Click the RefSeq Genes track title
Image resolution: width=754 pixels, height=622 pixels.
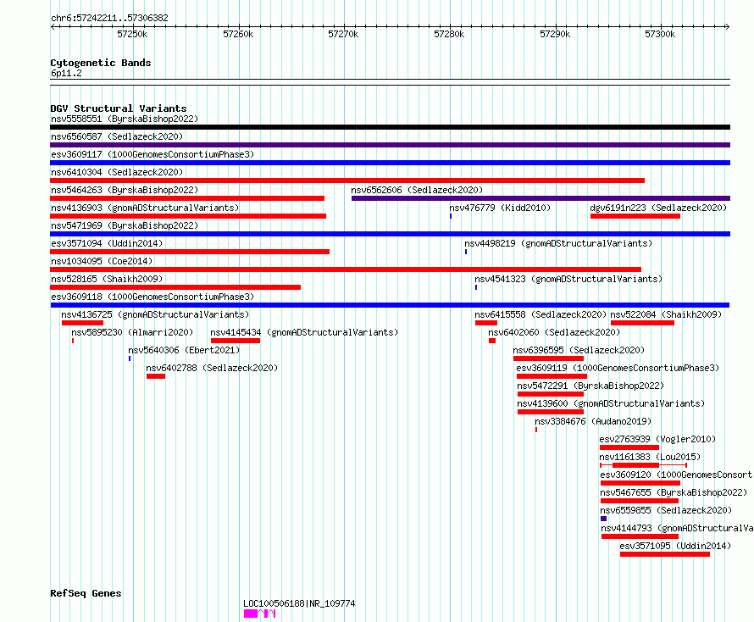coord(86,593)
